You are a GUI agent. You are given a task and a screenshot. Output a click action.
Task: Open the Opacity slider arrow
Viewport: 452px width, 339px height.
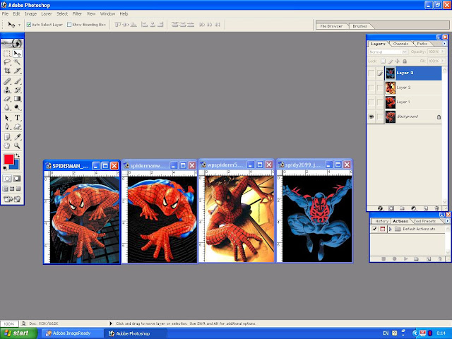click(443, 52)
